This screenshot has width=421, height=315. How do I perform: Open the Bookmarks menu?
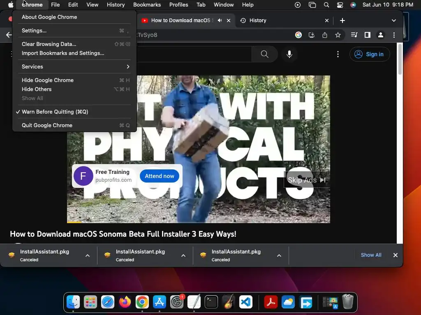(147, 5)
